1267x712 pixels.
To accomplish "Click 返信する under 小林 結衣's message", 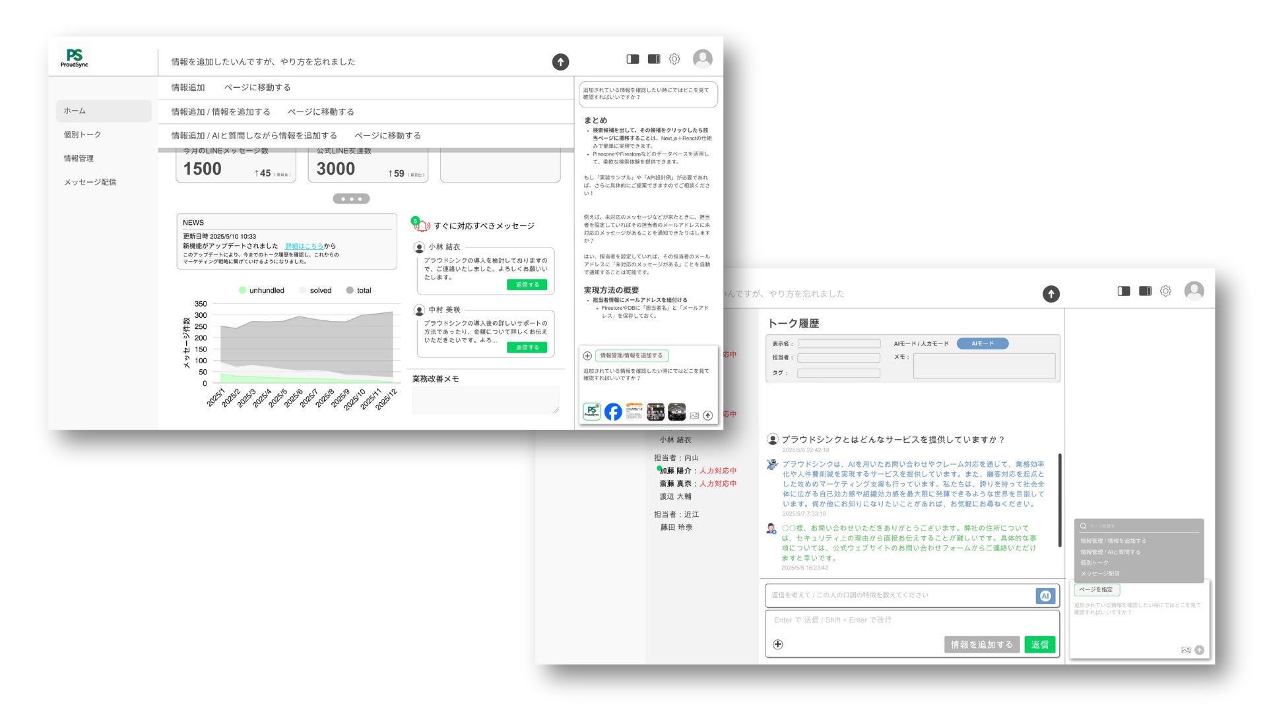I will (x=527, y=285).
